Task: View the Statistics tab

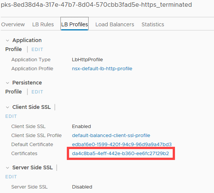Action: pos(153,24)
